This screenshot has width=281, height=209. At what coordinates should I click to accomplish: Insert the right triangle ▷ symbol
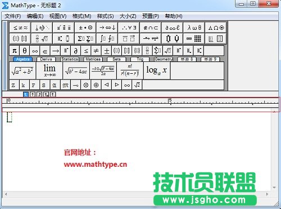click(x=116, y=85)
